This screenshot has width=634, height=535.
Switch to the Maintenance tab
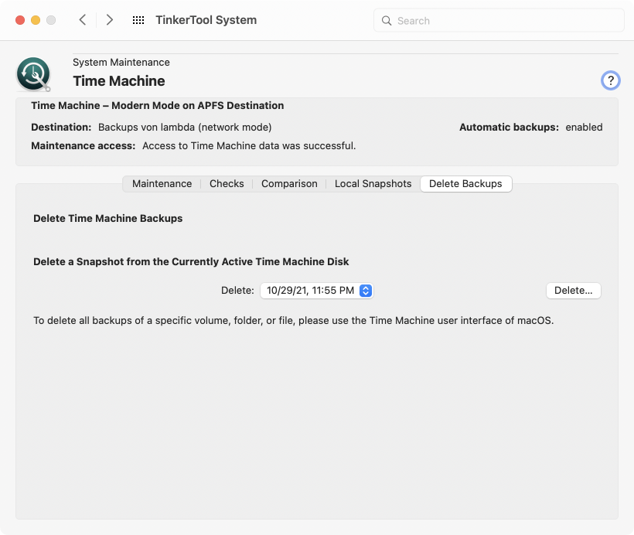click(162, 183)
